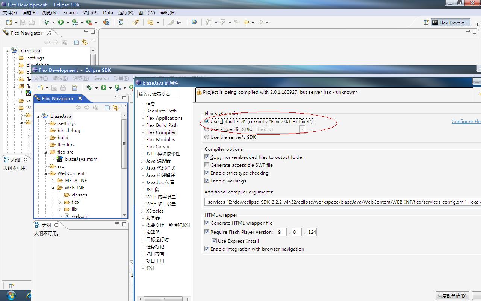Expand .settings folder in front navigator
This screenshot has height=301, width=481.
[x=45, y=123]
